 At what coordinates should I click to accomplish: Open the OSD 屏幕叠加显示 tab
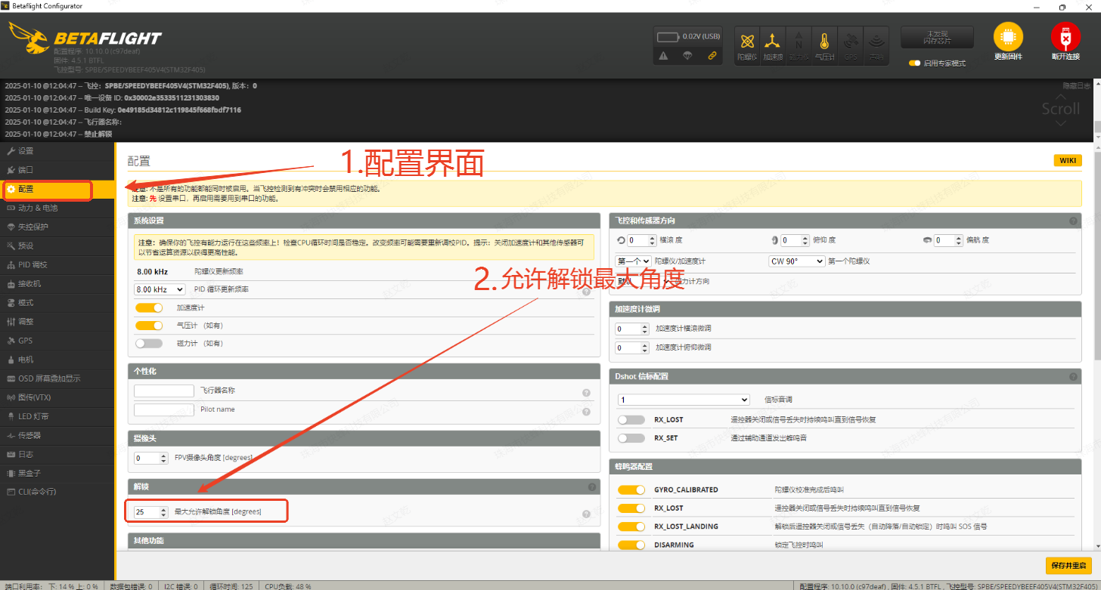click(57, 378)
